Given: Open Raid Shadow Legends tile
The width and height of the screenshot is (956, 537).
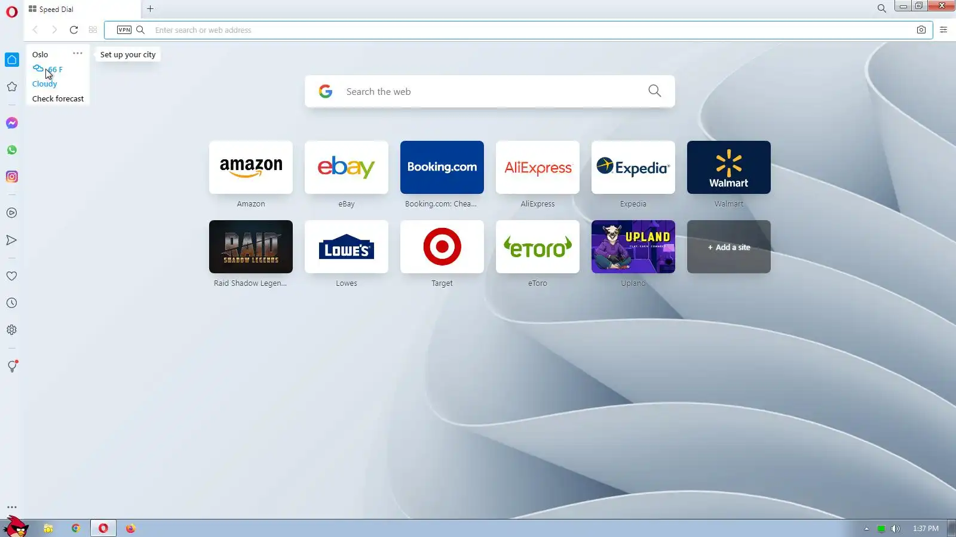Looking at the screenshot, I should pyautogui.click(x=251, y=246).
